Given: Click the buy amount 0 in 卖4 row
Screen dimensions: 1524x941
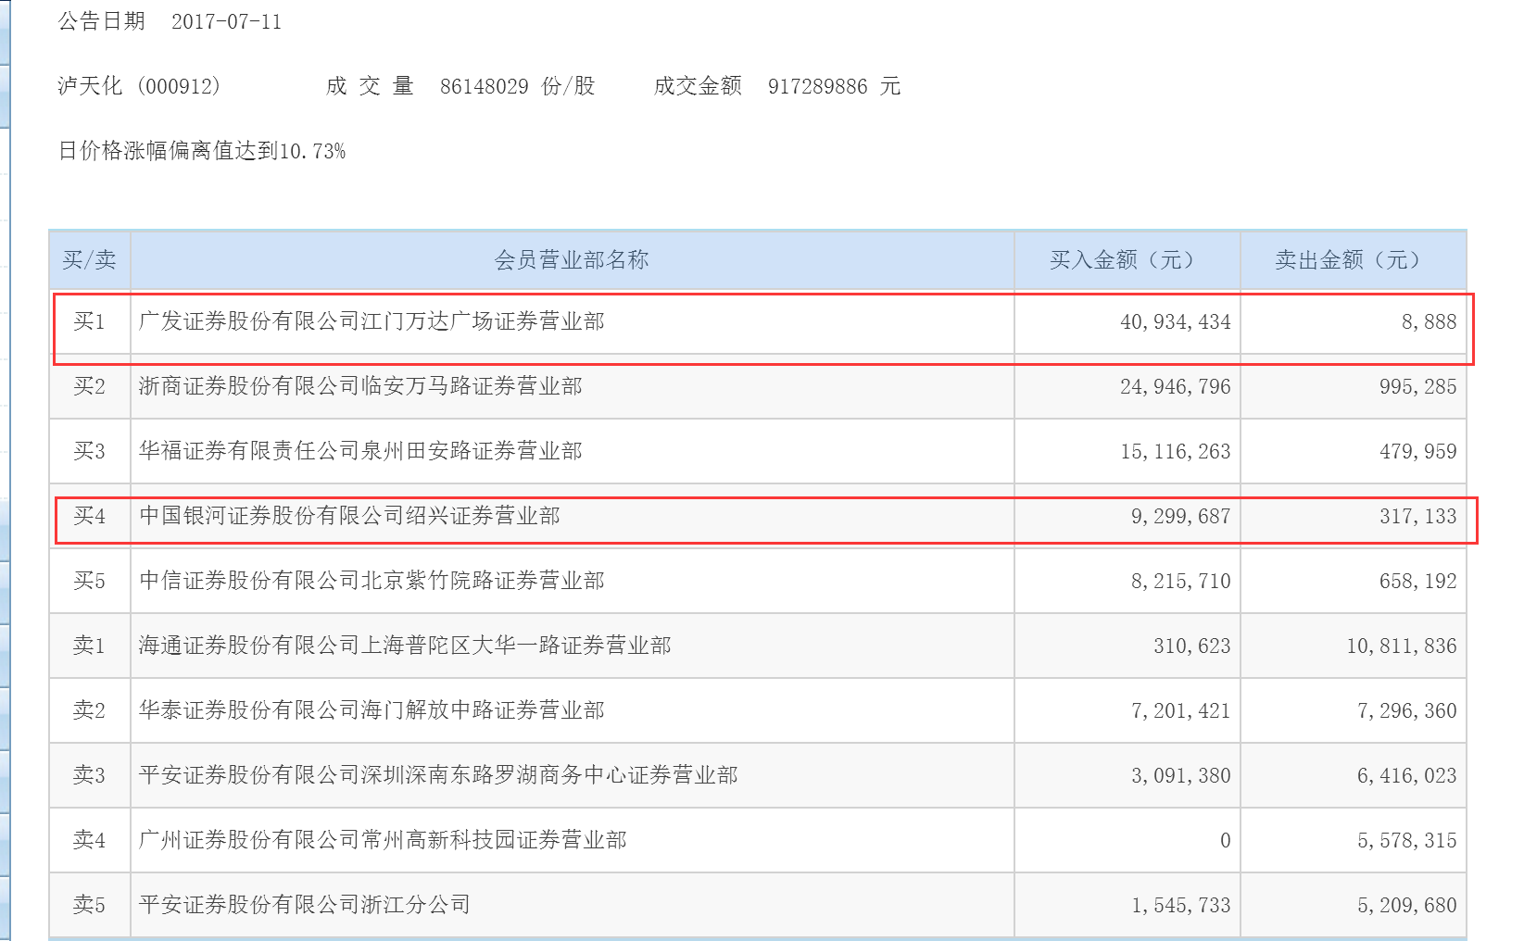Looking at the screenshot, I should pos(1226,840).
